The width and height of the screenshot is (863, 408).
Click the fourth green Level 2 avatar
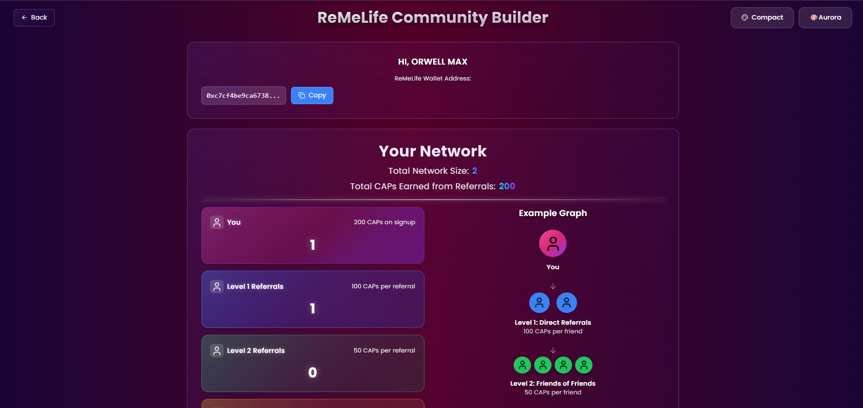click(584, 365)
